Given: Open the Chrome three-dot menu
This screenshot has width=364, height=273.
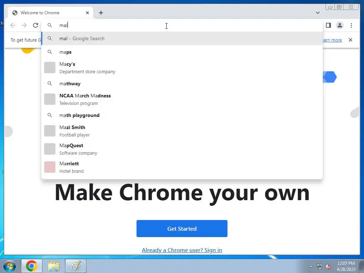Looking at the screenshot, I should 351,25.
